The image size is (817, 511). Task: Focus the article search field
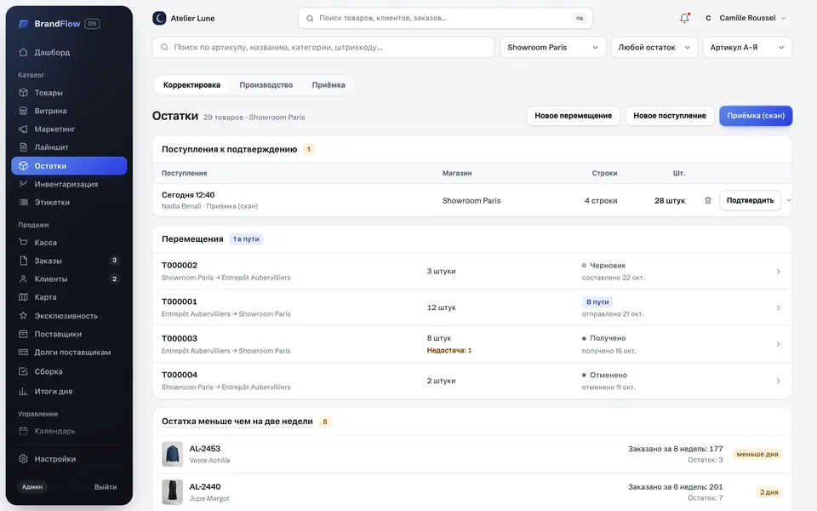pos(323,47)
